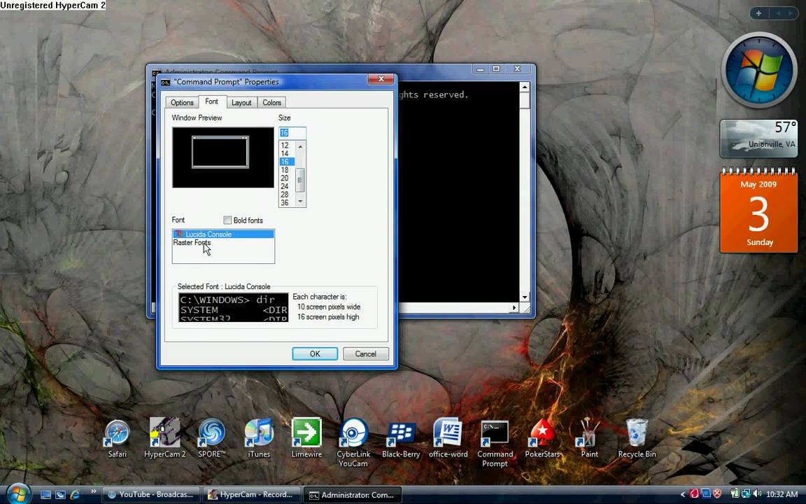Click the calendar gadget showing May 3
Viewport: 806px width, 504px height.
(758, 210)
